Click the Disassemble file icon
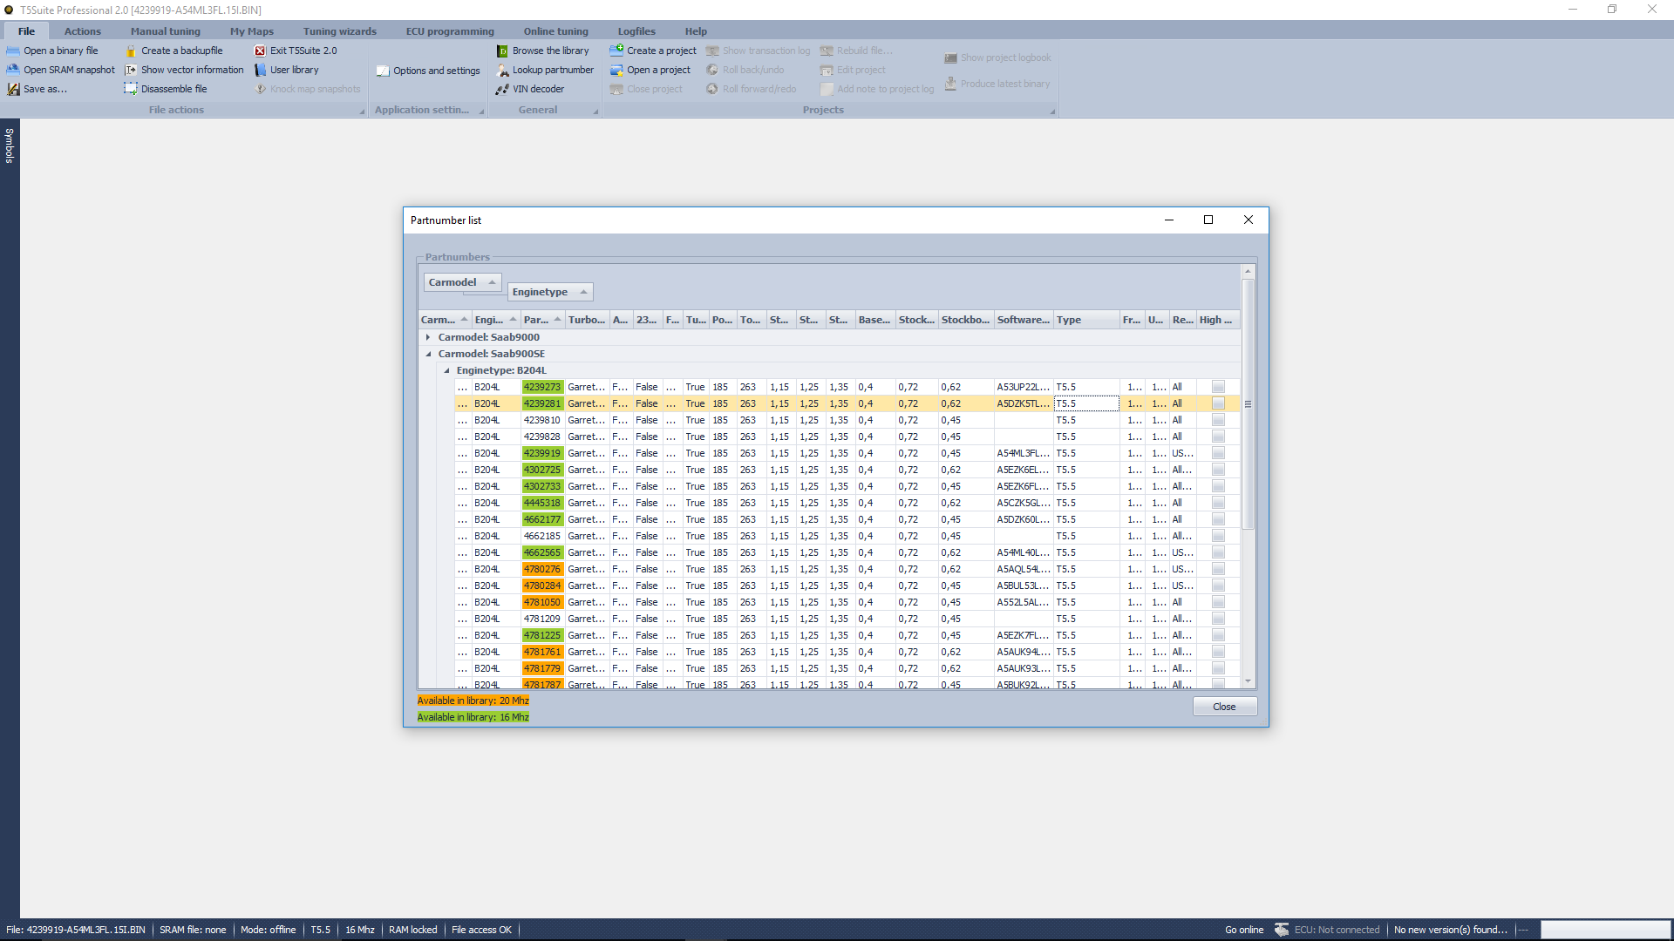The height and width of the screenshot is (941, 1674). 131,89
